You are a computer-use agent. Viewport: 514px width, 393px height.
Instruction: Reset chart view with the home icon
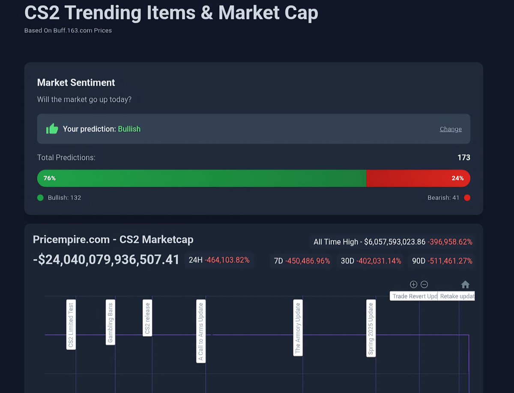tap(465, 284)
